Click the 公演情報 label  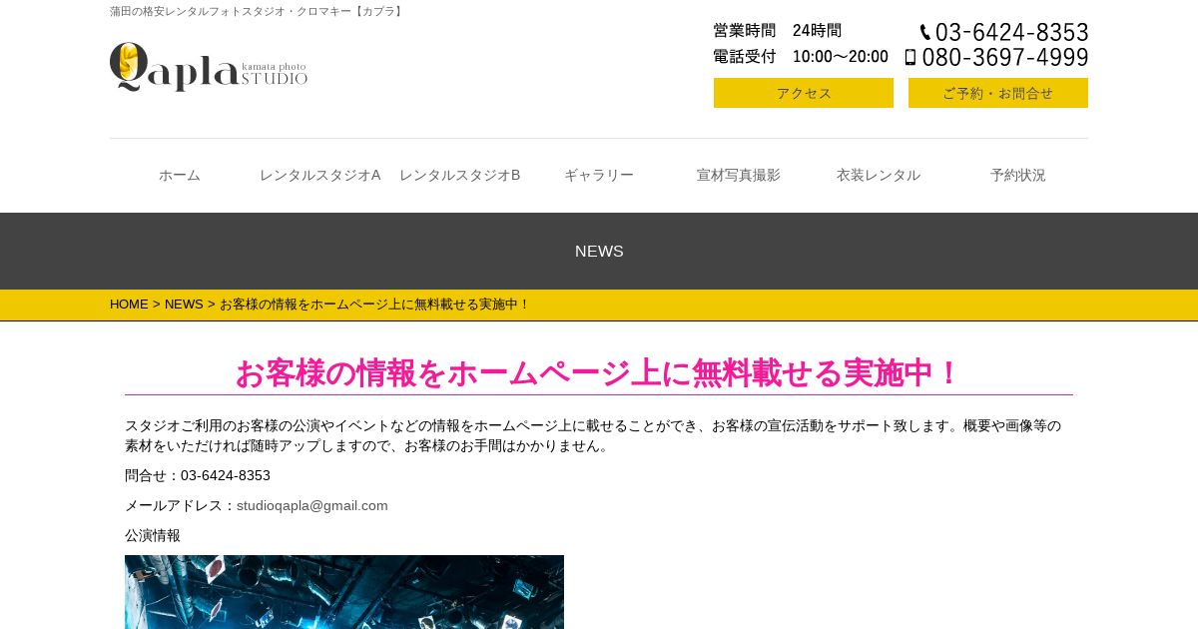(x=153, y=536)
